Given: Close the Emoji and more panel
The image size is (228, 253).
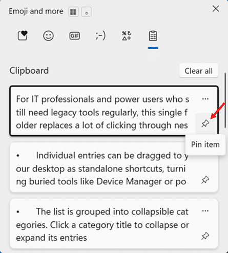Looking at the screenshot, I should click(216, 9).
